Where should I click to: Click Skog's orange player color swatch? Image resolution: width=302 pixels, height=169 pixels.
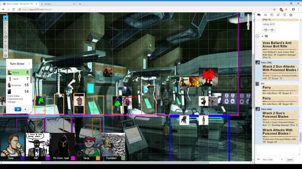[98, 158]
